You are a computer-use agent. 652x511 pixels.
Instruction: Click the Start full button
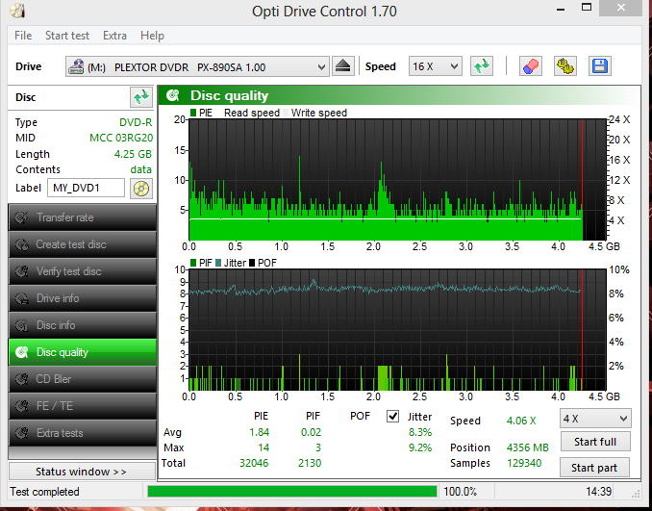[x=595, y=442]
